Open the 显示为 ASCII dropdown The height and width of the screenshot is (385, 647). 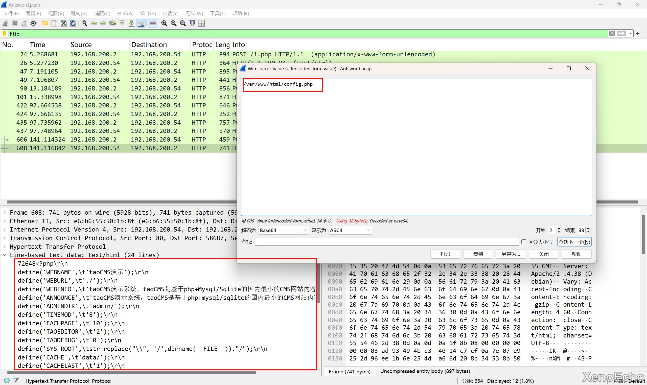(x=350, y=230)
